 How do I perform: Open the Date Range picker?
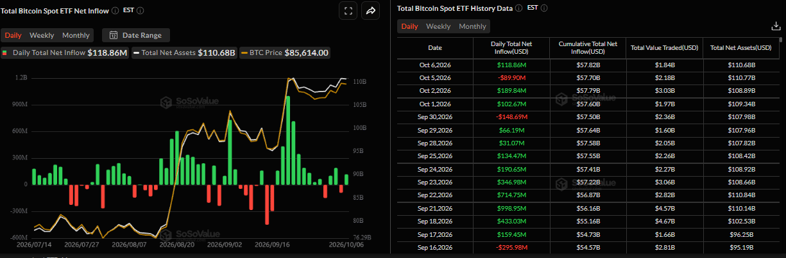pyautogui.click(x=135, y=35)
